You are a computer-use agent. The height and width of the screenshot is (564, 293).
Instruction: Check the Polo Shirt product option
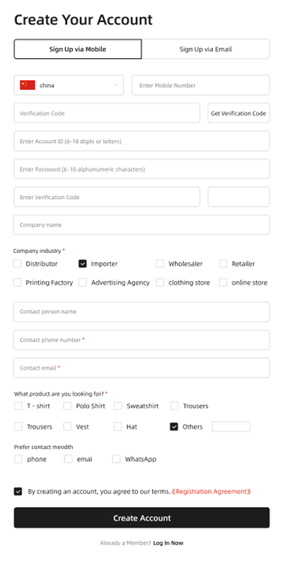(x=67, y=406)
